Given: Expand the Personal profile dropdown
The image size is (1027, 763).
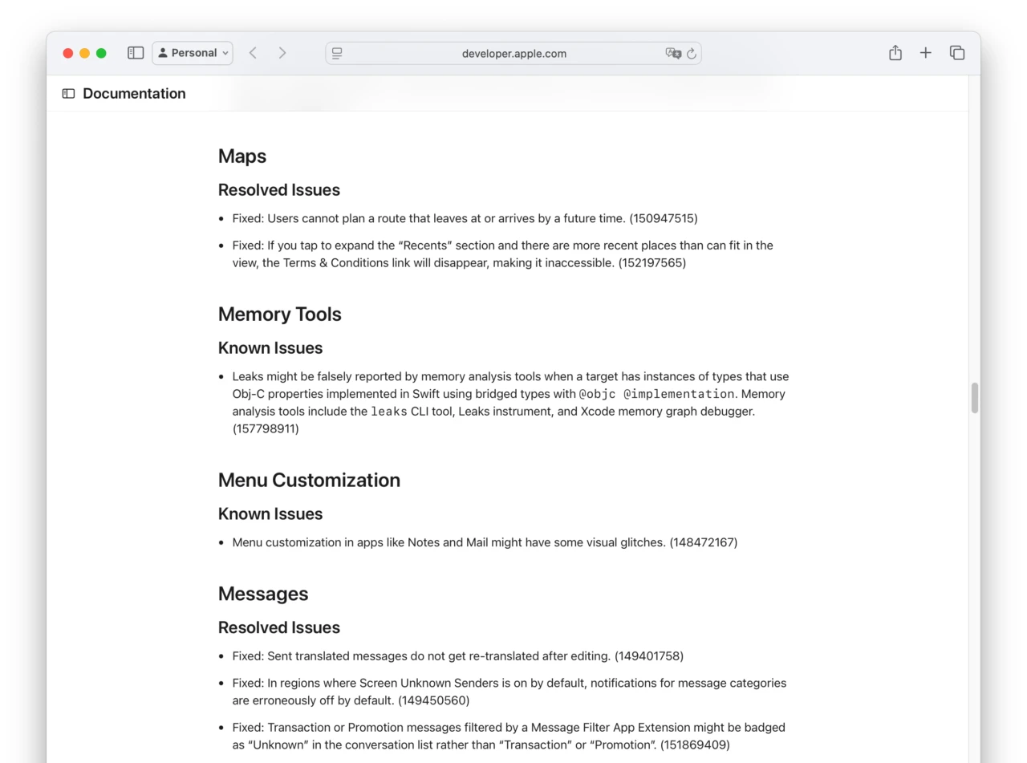Looking at the screenshot, I should tap(193, 53).
